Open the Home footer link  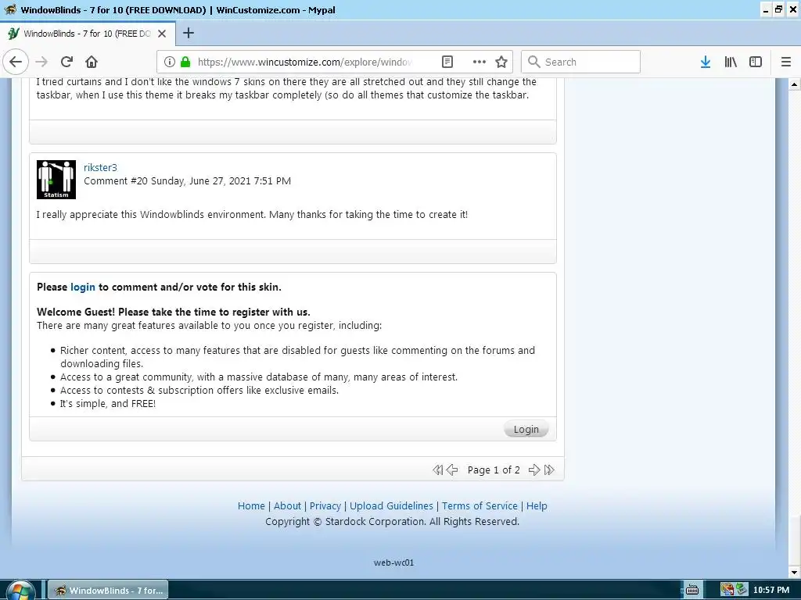tap(251, 505)
